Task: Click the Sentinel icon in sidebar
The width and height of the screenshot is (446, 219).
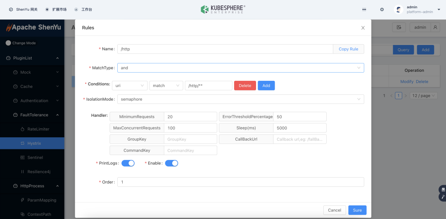Action: tap(23, 158)
